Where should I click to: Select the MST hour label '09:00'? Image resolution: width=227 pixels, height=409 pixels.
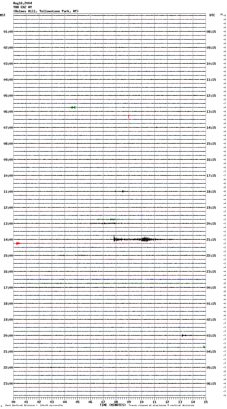(8, 160)
